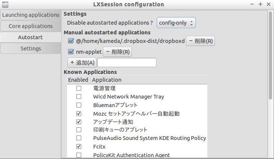The height and width of the screenshot is (159, 274).
Task: Enable the 電源管理 application checkbox
Action: point(79,88)
